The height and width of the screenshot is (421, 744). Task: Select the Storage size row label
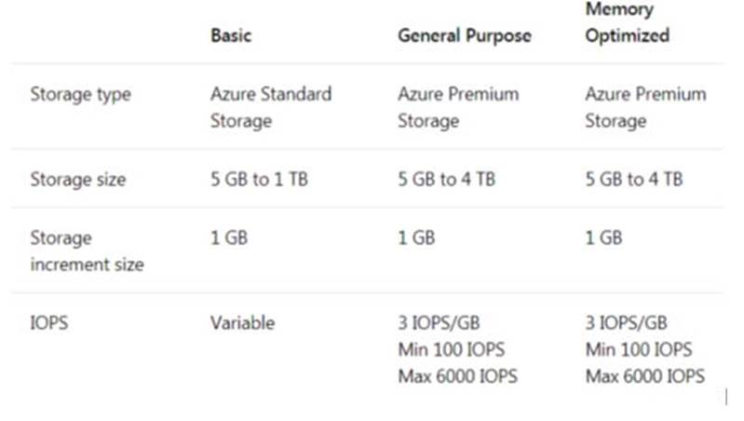pos(78,180)
